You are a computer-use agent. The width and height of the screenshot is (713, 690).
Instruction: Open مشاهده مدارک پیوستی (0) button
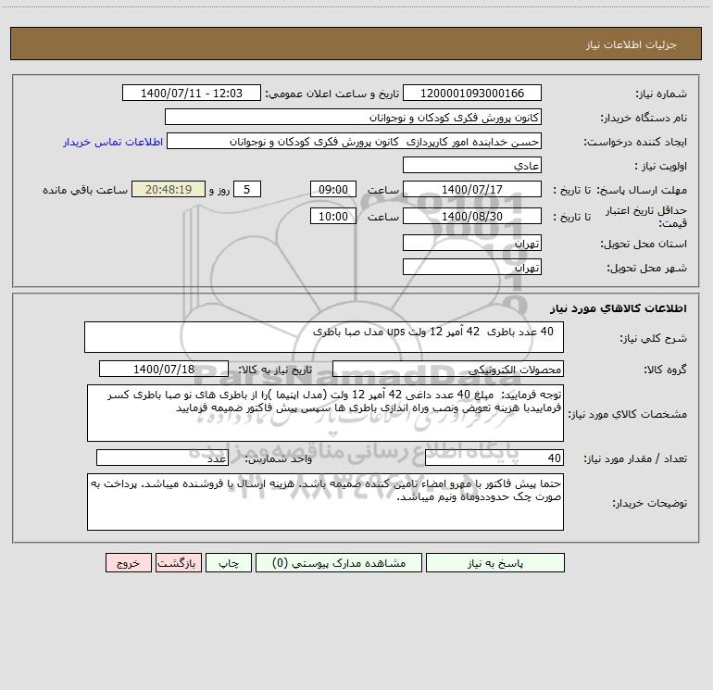click(x=339, y=562)
